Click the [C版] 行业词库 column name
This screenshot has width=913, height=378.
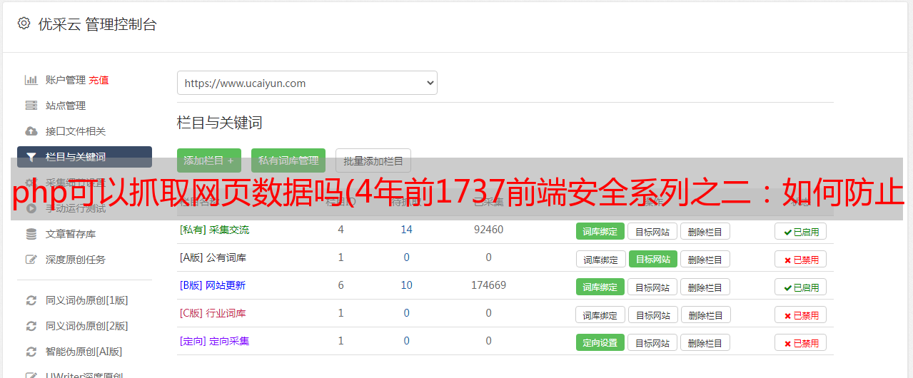pyautogui.click(x=213, y=313)
